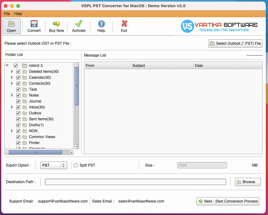Enable the Split PST checkbox
The height and width of the screenshot is (215, 268).
tap(76, 165)
